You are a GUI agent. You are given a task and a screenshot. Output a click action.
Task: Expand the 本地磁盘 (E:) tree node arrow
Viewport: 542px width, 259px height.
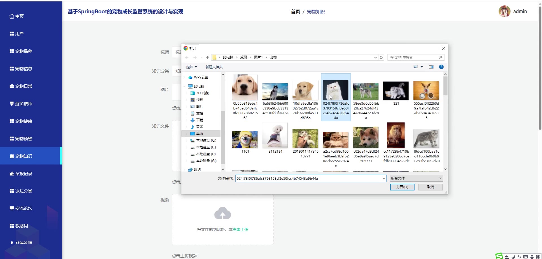pos(187,147)
